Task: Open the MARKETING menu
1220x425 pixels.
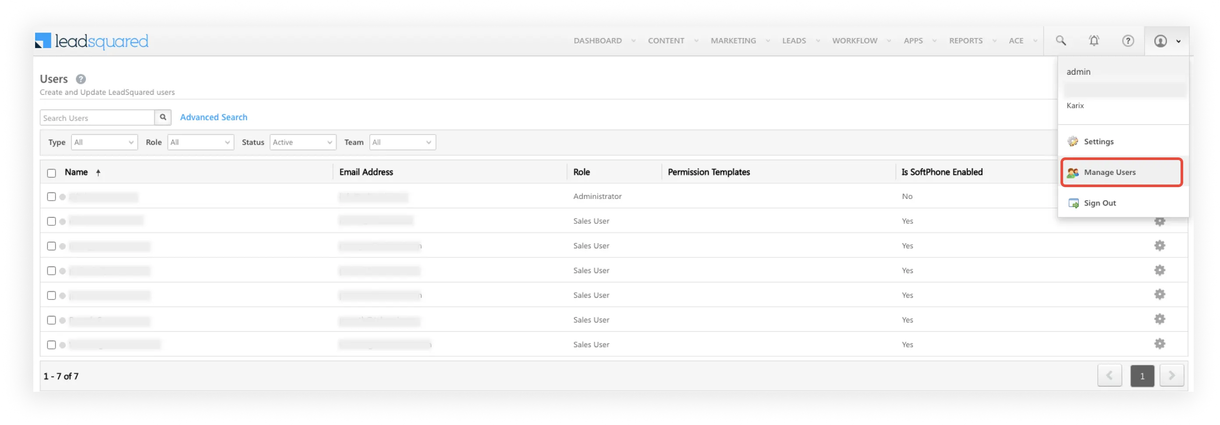Action: 733,41
